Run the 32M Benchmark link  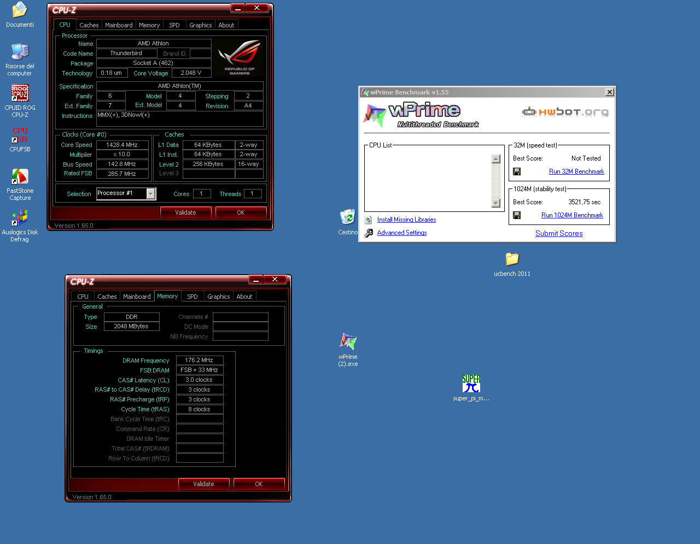pyautogui.click(x=576, y=172)
